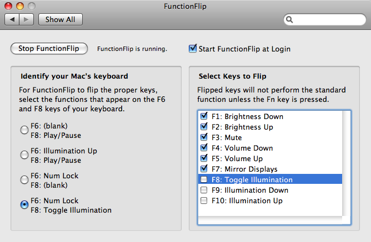
Task: Check the F10: Illumination Up box
Action: [204, 201]
